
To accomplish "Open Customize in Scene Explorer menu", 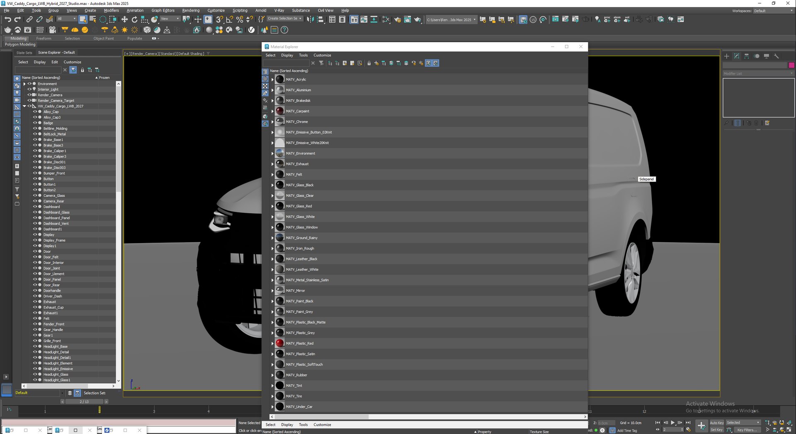I will coord(72,62).
